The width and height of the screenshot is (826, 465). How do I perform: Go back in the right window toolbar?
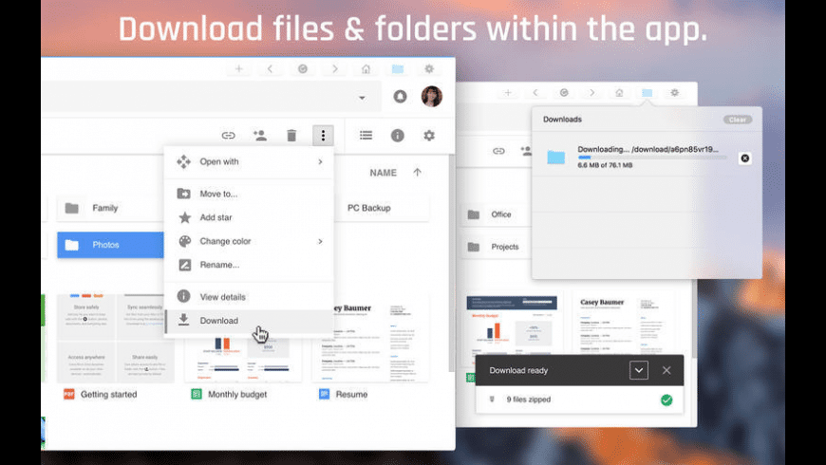(535, 93)
